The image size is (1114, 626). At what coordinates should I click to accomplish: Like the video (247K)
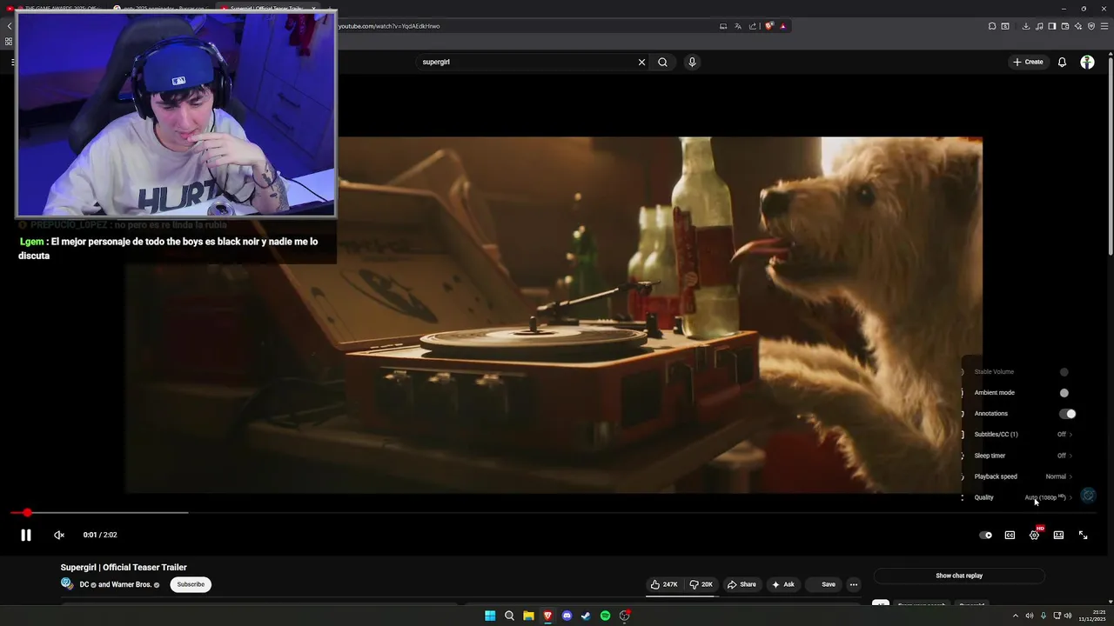pos(664,584)
